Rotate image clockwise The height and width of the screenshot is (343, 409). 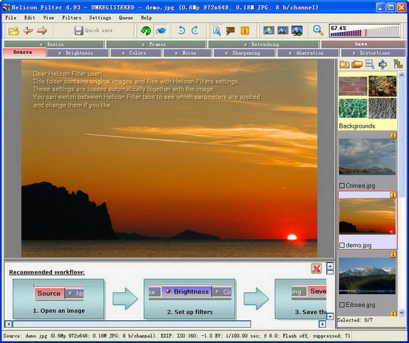click(195, 30)
